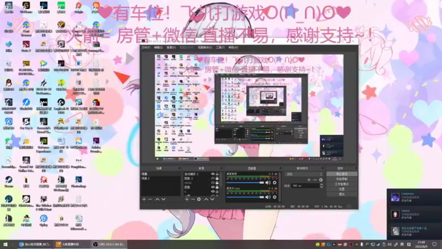Open the 查看(V) menu in OBS
442x249 pixels.
[x=171, y=48]
